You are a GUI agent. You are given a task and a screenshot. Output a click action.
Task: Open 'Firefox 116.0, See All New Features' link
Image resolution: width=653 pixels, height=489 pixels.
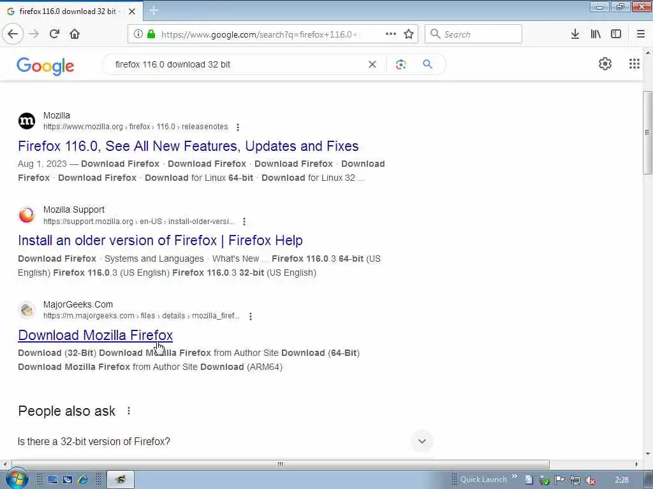click(188, 146)
